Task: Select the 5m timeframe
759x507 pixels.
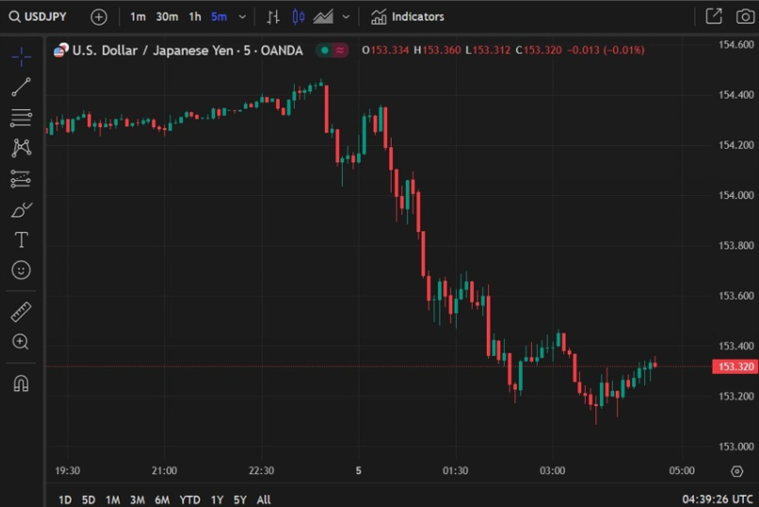Action: click(x=218, y=17)
